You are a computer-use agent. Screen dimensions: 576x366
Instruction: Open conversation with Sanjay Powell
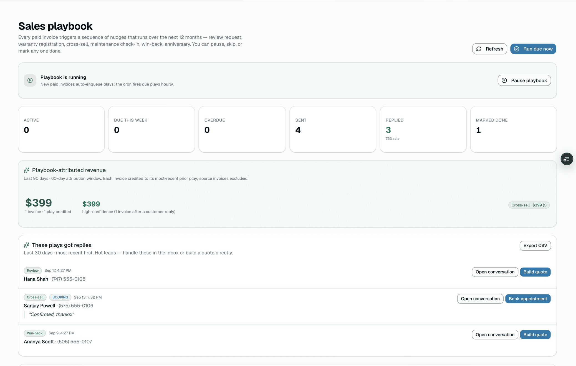click(480, 299)
